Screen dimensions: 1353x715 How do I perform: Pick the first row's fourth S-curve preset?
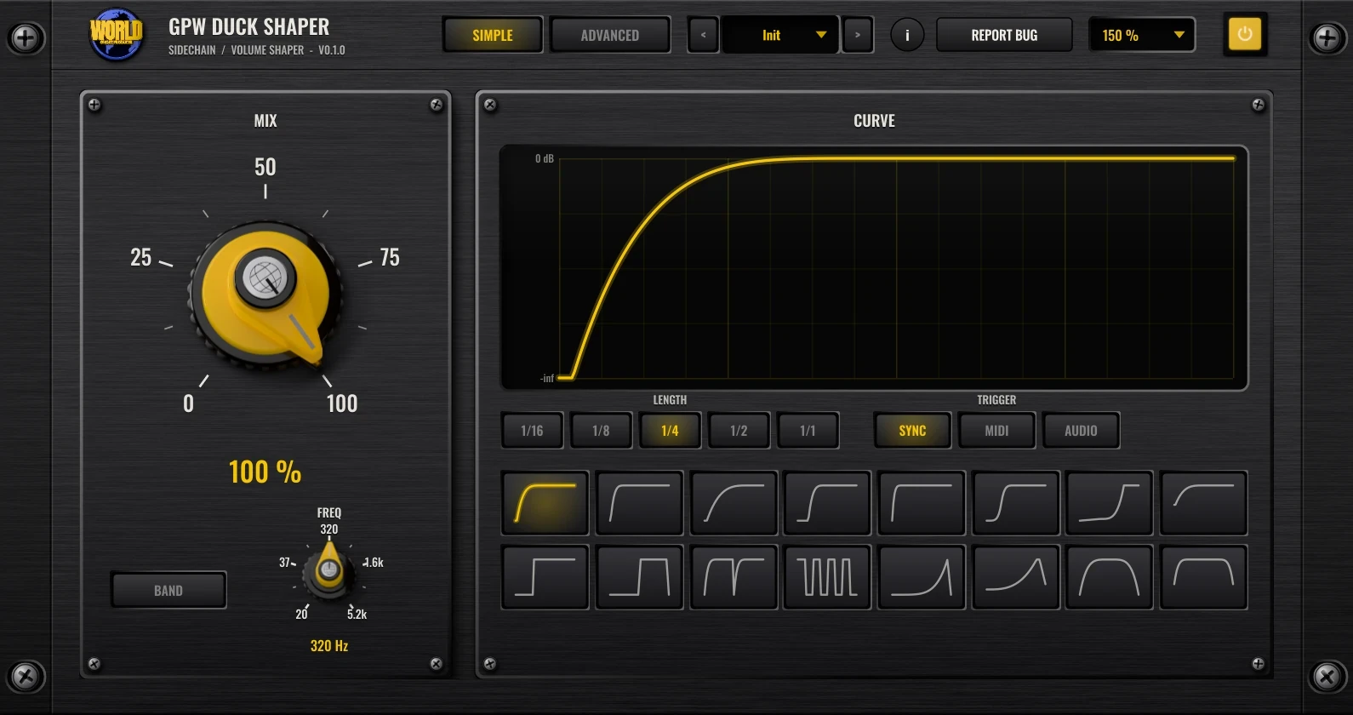[x=827, y=503]
